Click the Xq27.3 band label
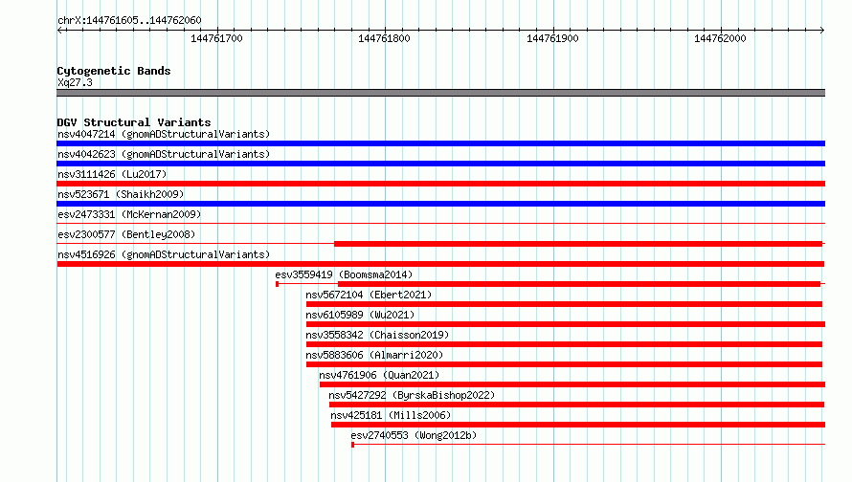 (75, 82)
